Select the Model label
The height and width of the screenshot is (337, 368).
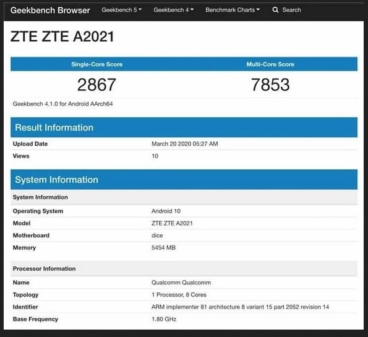(22, 223)
